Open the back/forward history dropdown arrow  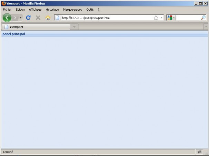(20, 18)
